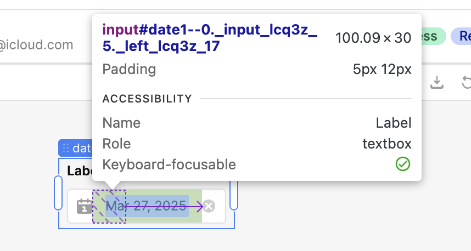Viewport: 471px width, 251px height.
Task: Select the blue date component tag
Action: [75, 148]
